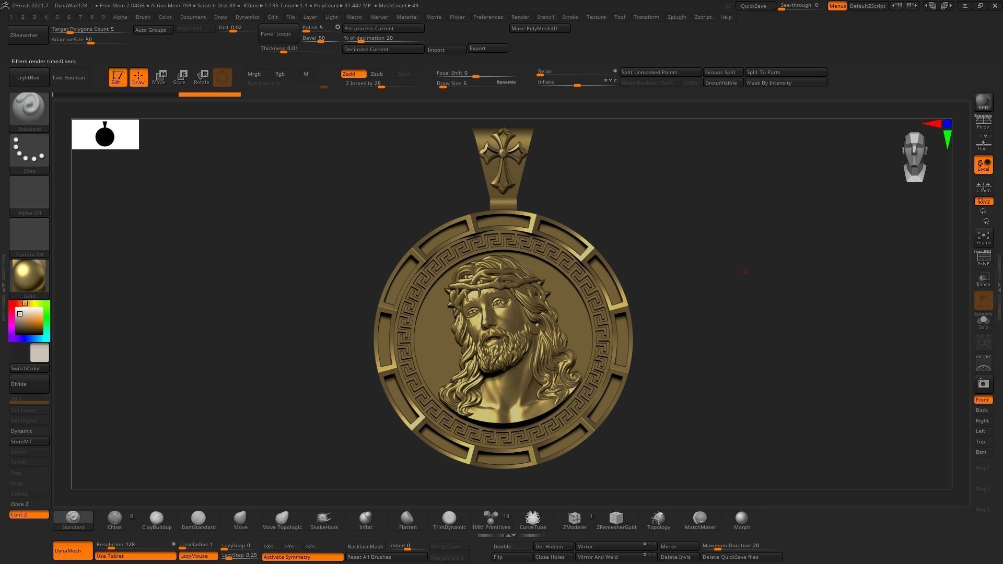Open the Preferences menu
The image size is (1003, 564).
488,17
